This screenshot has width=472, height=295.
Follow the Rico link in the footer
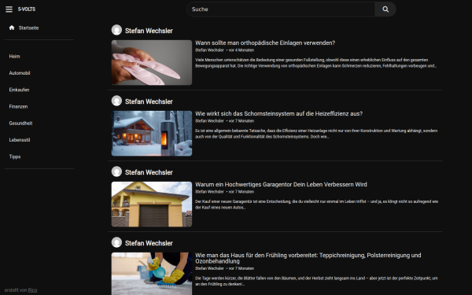pos(32,290)
